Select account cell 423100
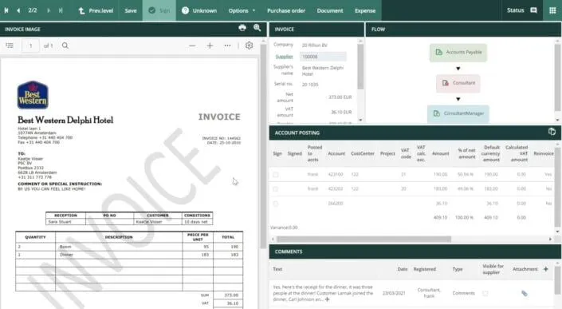Image resolution: width=562 pixels, height=309 pixels. (336, 174)
